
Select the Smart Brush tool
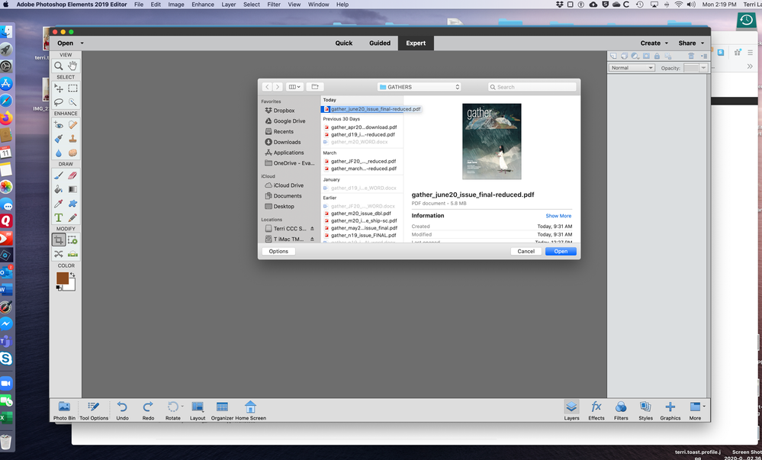click(x=58, y=139)
